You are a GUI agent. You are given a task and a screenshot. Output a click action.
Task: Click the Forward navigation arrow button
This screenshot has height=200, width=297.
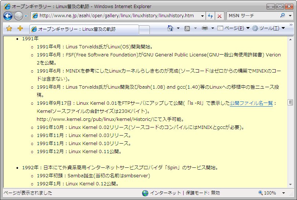click(x=18, y=16)
